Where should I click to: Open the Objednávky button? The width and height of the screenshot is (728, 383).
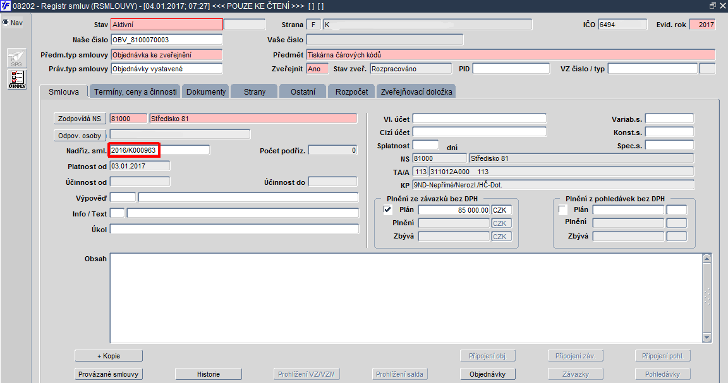click(487, 374)
